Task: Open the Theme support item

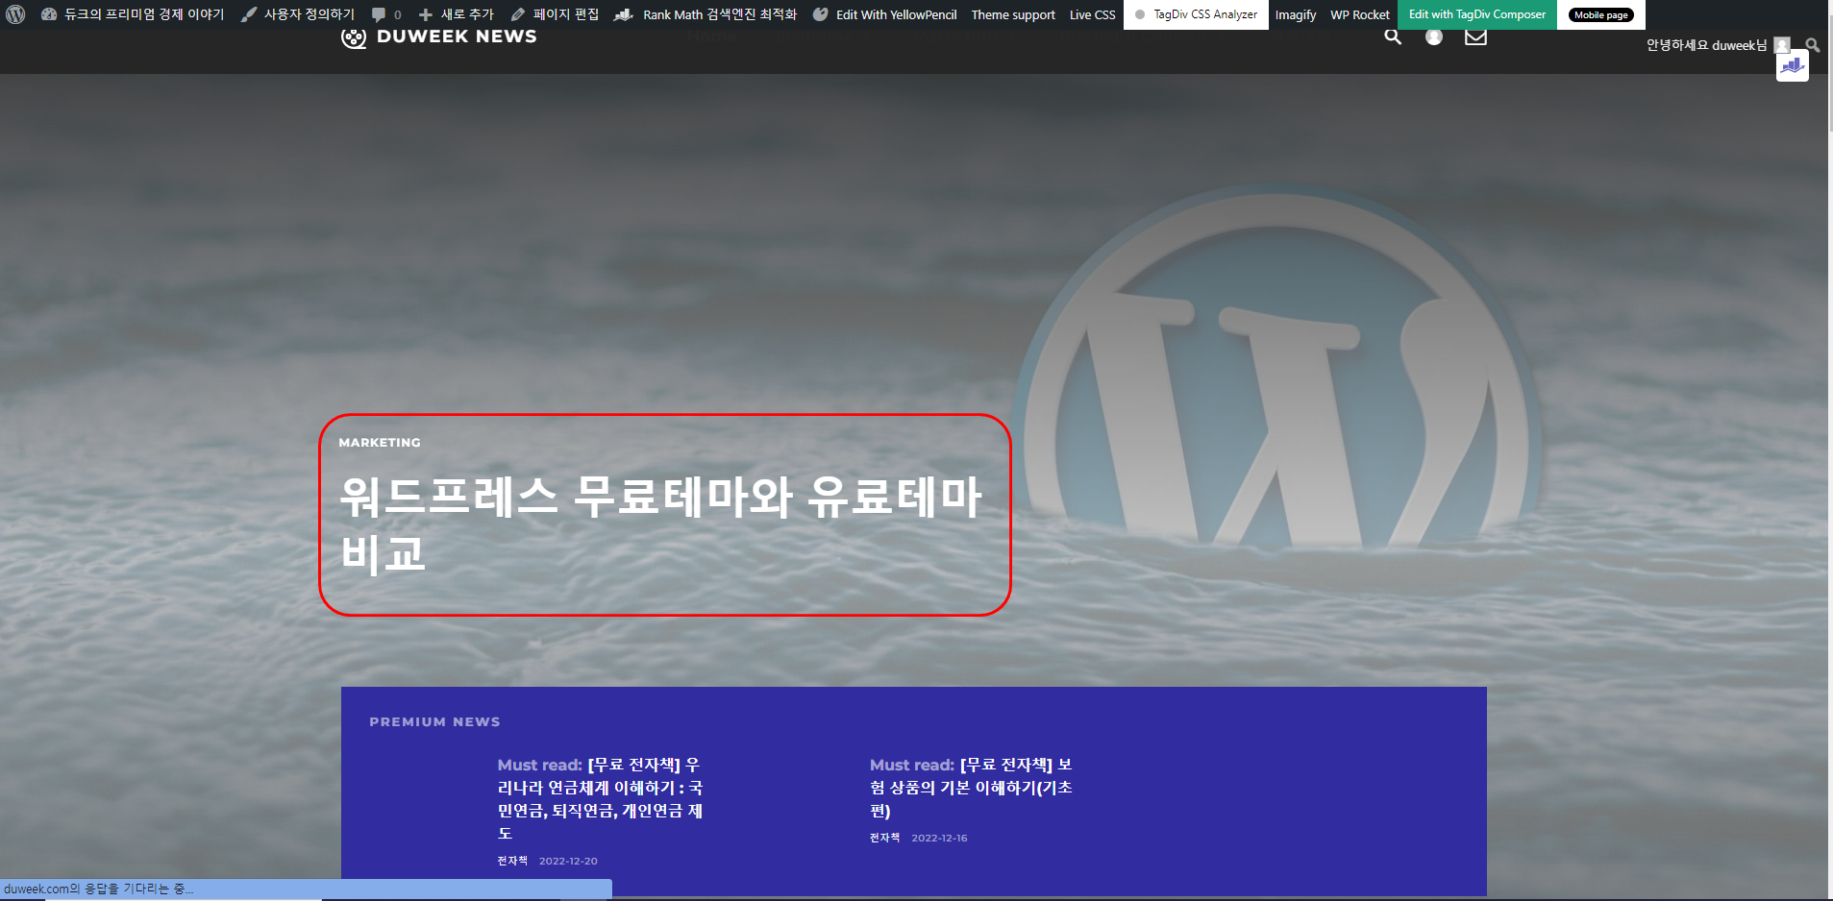Action: coord(1013,14)
